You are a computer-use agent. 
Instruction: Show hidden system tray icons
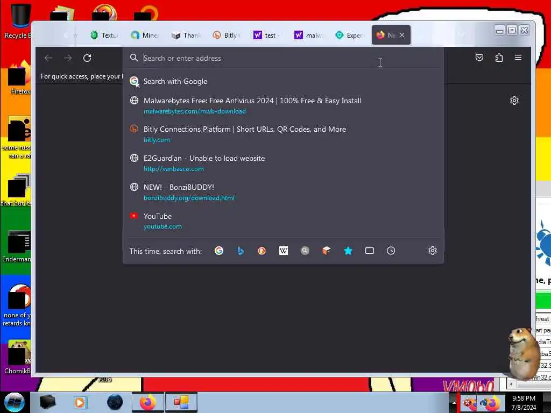coord(454,403)
